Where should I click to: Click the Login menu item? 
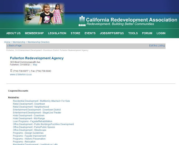(161, 33)
